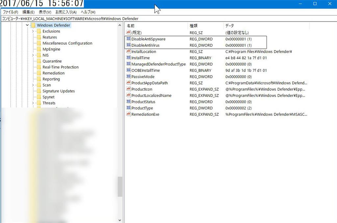Select the Real-Time Protection key label
337x223 pixels.
61,67
